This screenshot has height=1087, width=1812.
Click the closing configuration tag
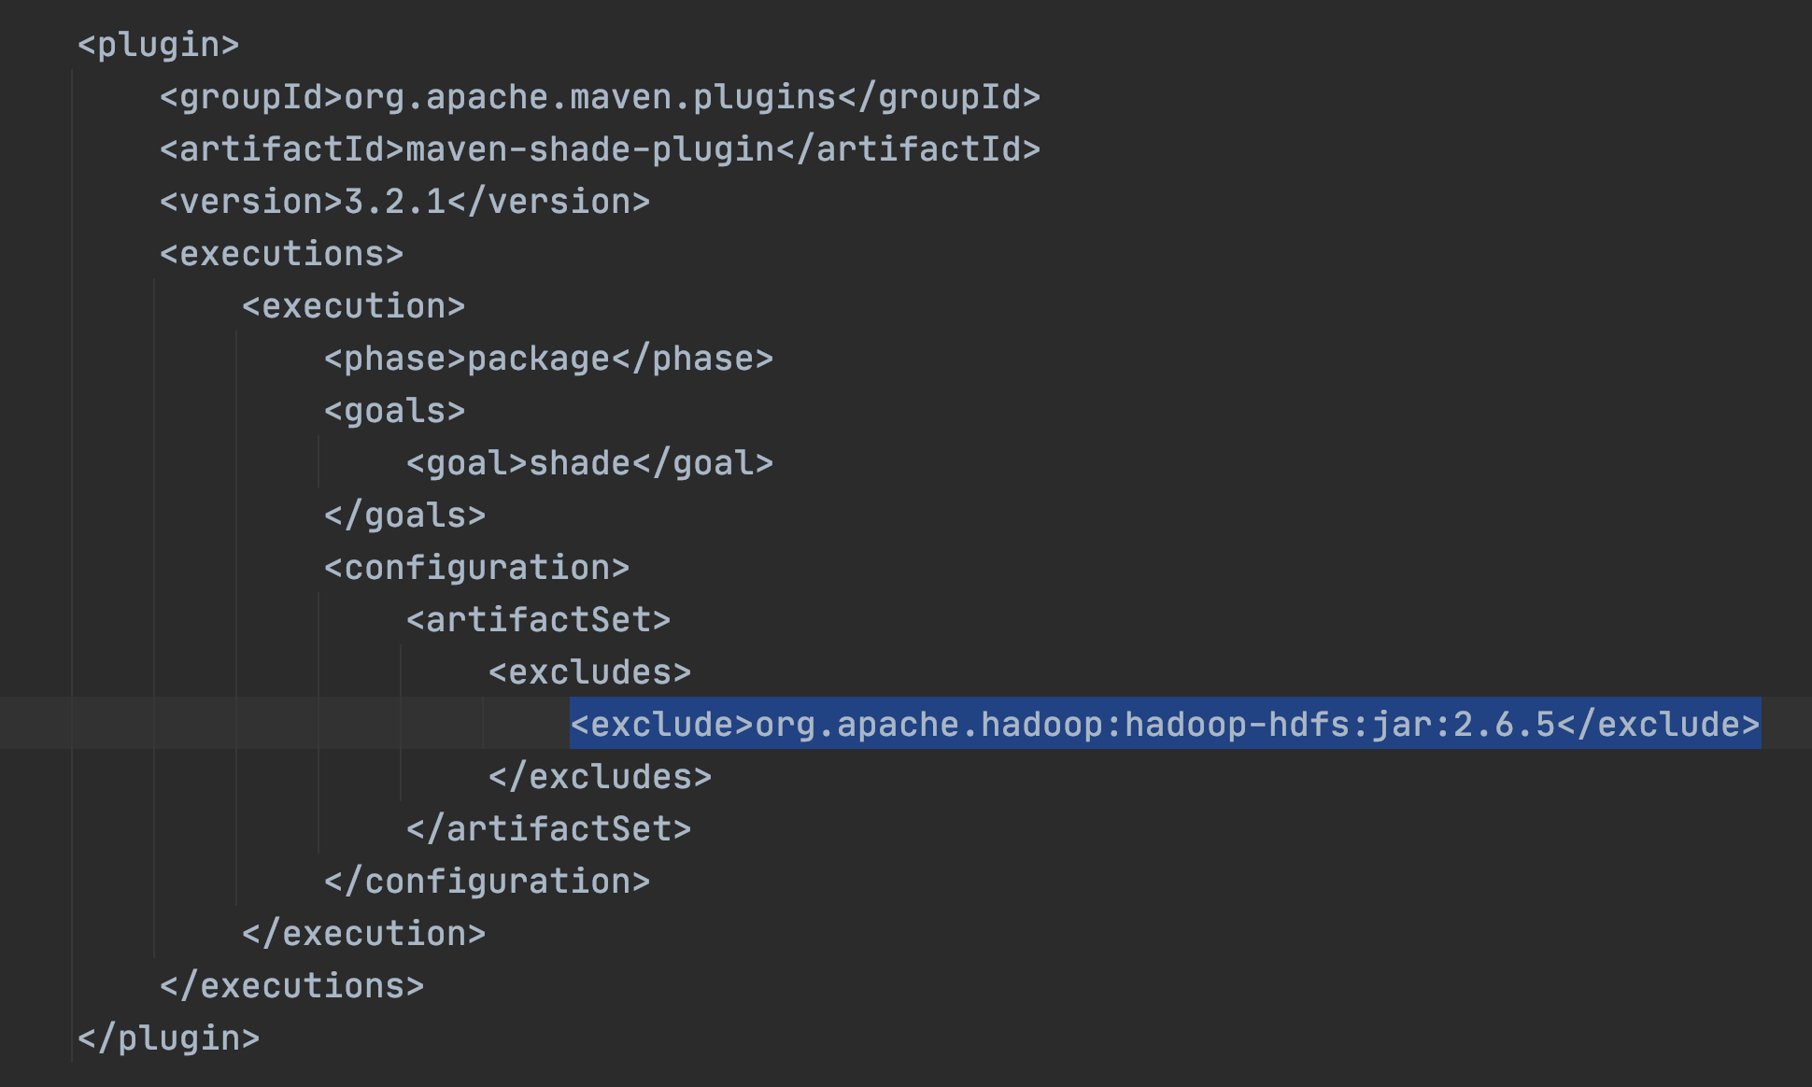[487, 882]
